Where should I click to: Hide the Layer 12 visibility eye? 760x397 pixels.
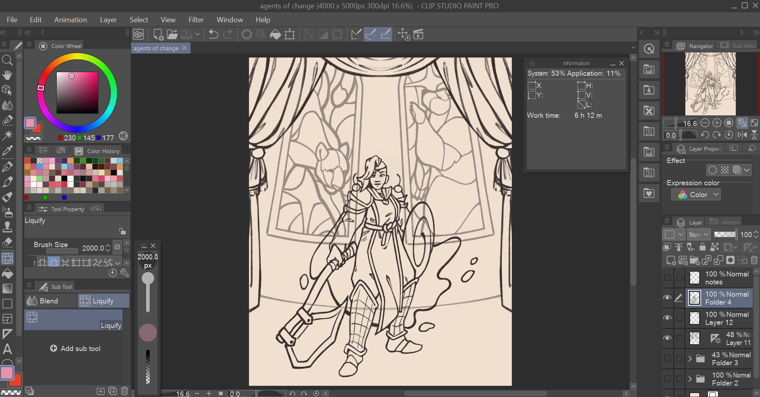[667, 318]
